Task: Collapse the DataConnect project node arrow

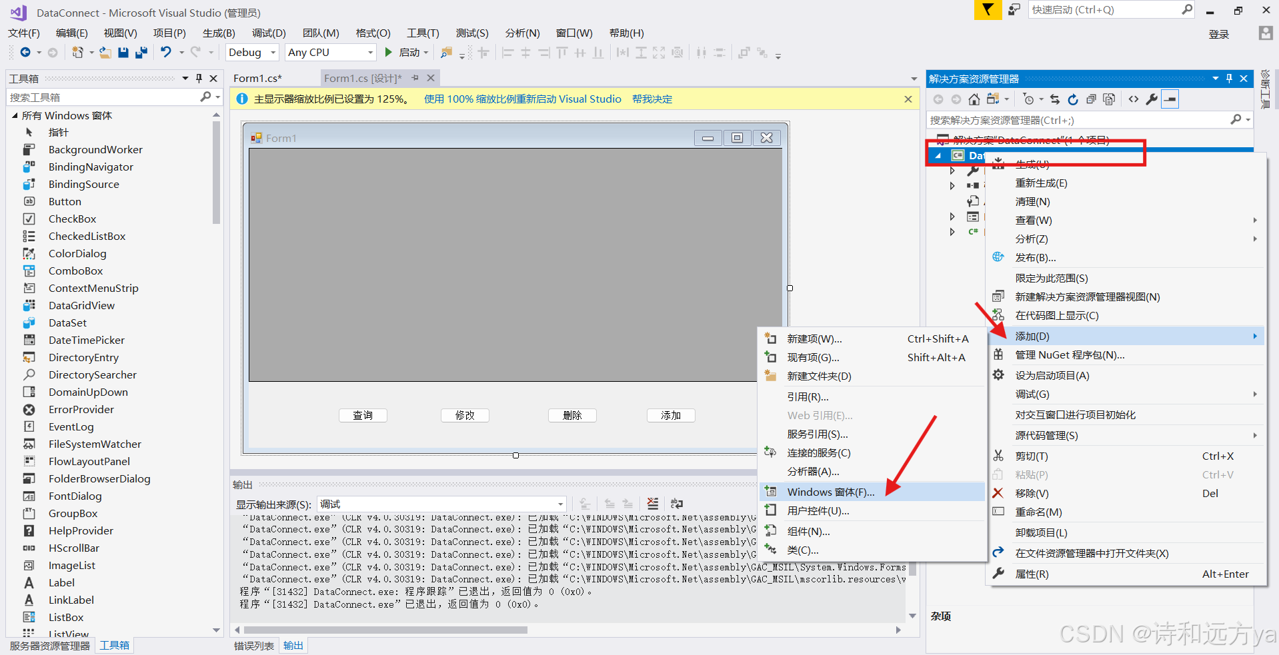Action: (938, 155)
